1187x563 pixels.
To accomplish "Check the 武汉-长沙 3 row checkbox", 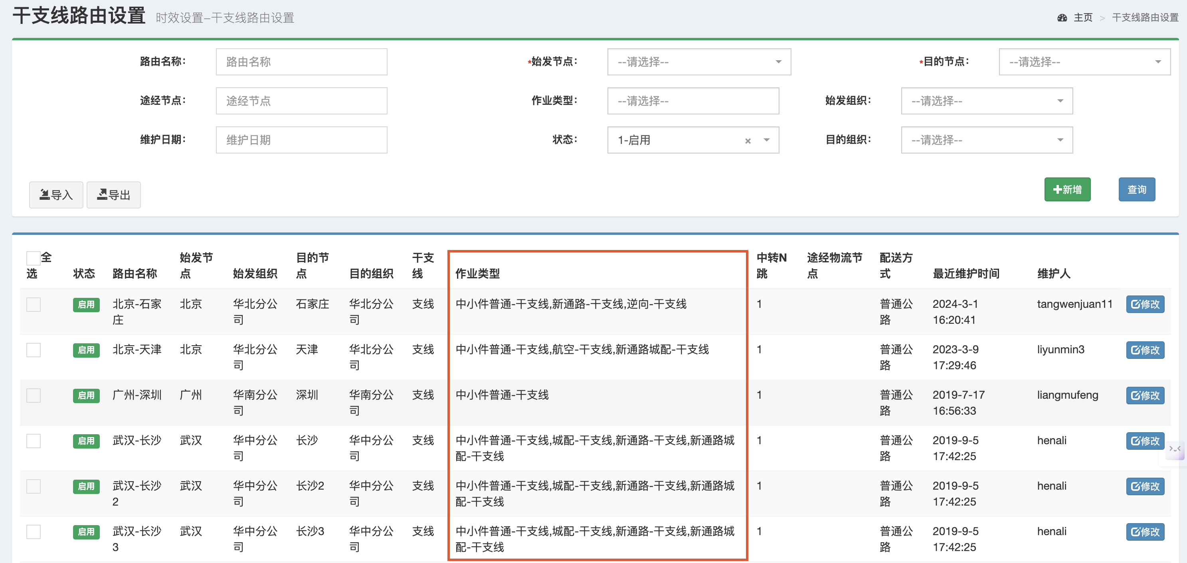I will [33, 532].
